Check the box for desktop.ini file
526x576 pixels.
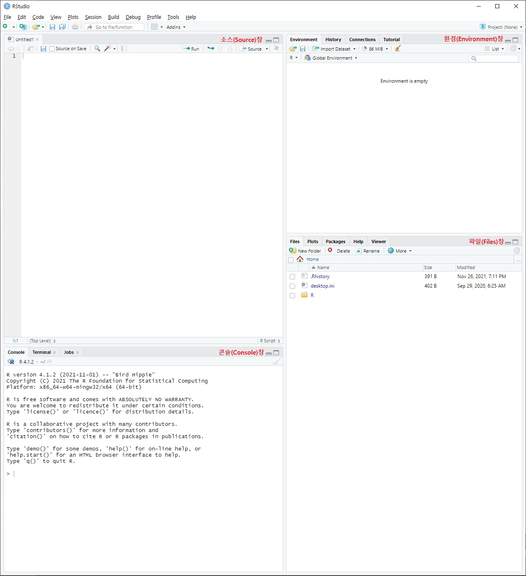[293, 286]
